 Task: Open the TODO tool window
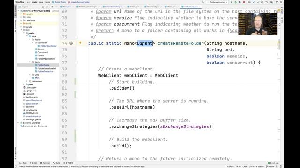pyautogui.click(x=68, y=163)
